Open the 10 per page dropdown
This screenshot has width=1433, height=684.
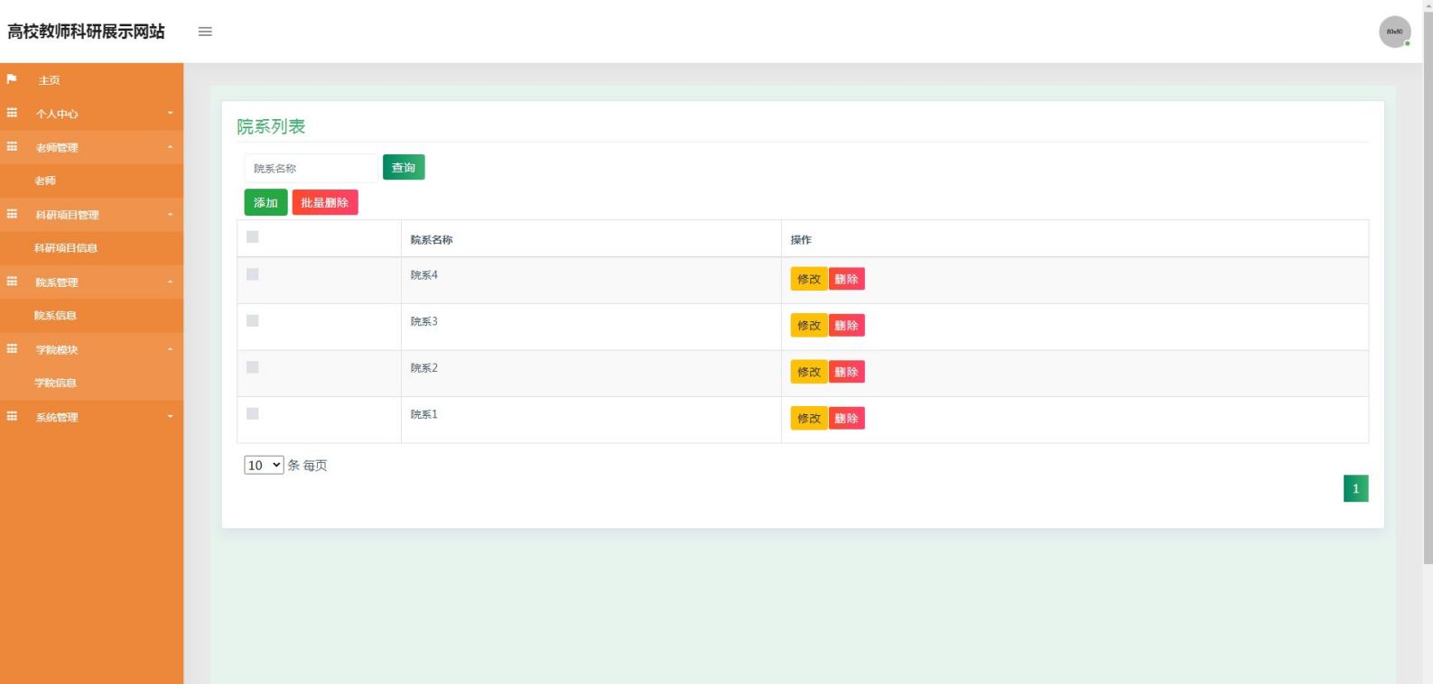tap(264, 465)
